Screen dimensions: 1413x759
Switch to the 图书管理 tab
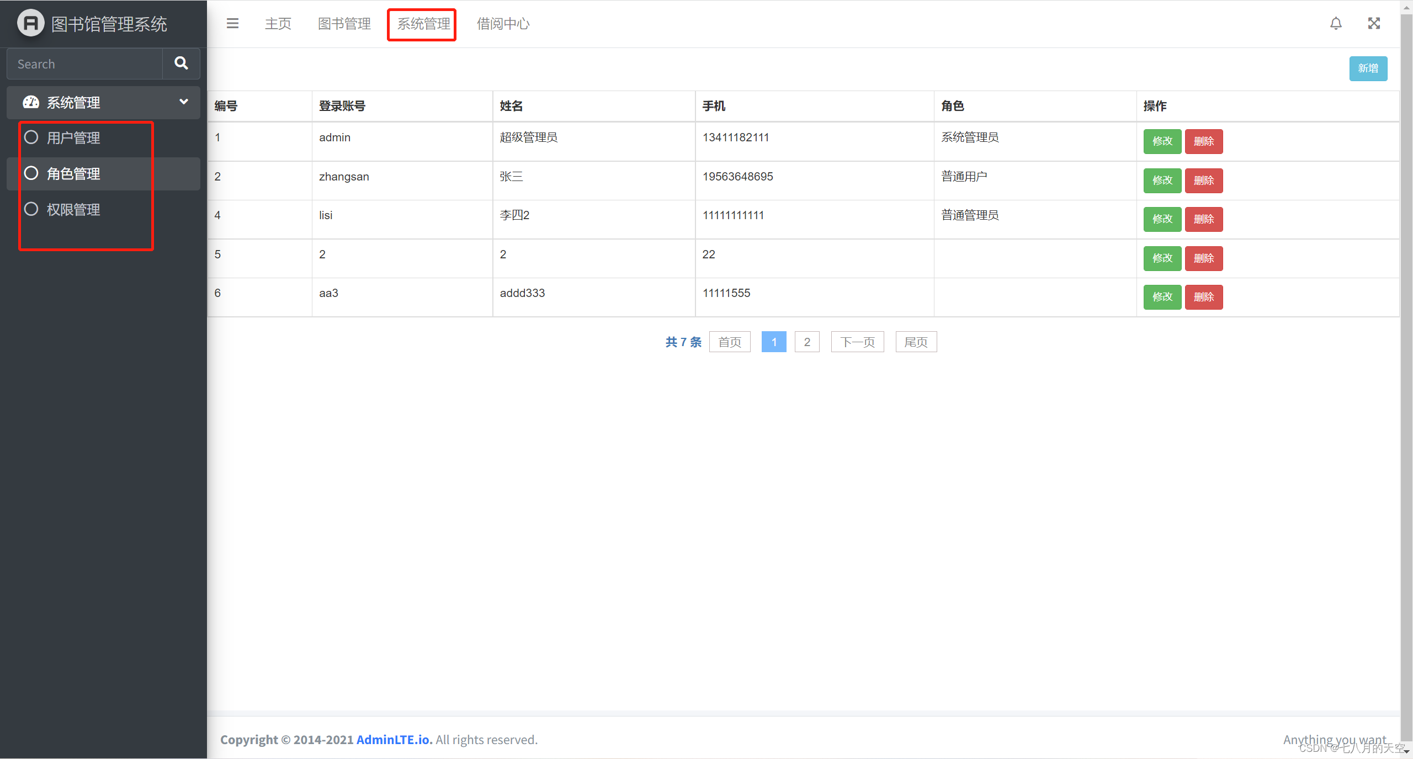click(x=344, y=23)
